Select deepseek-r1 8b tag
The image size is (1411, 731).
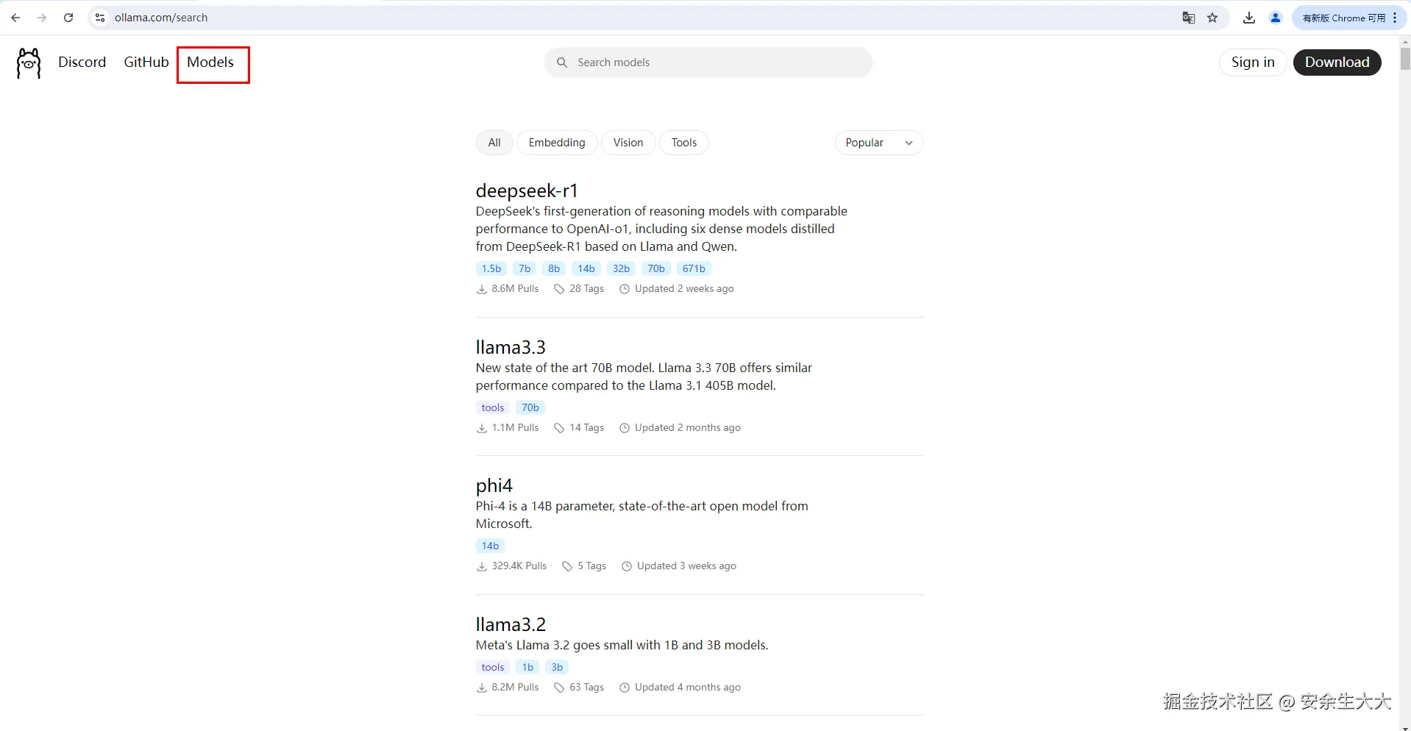(554, 268)
